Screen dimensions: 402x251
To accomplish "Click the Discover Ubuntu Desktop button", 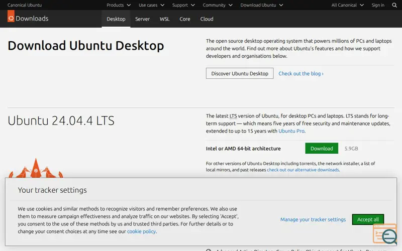I will (x=240, y=73).
